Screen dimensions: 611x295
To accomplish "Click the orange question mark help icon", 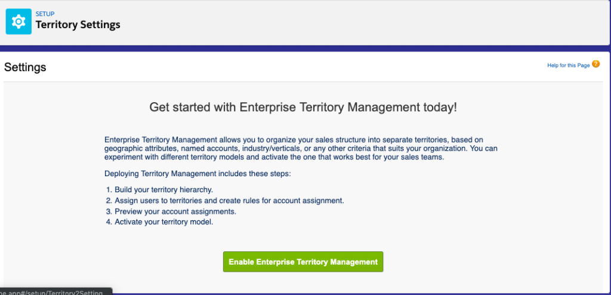I will [x=596, y=64].
